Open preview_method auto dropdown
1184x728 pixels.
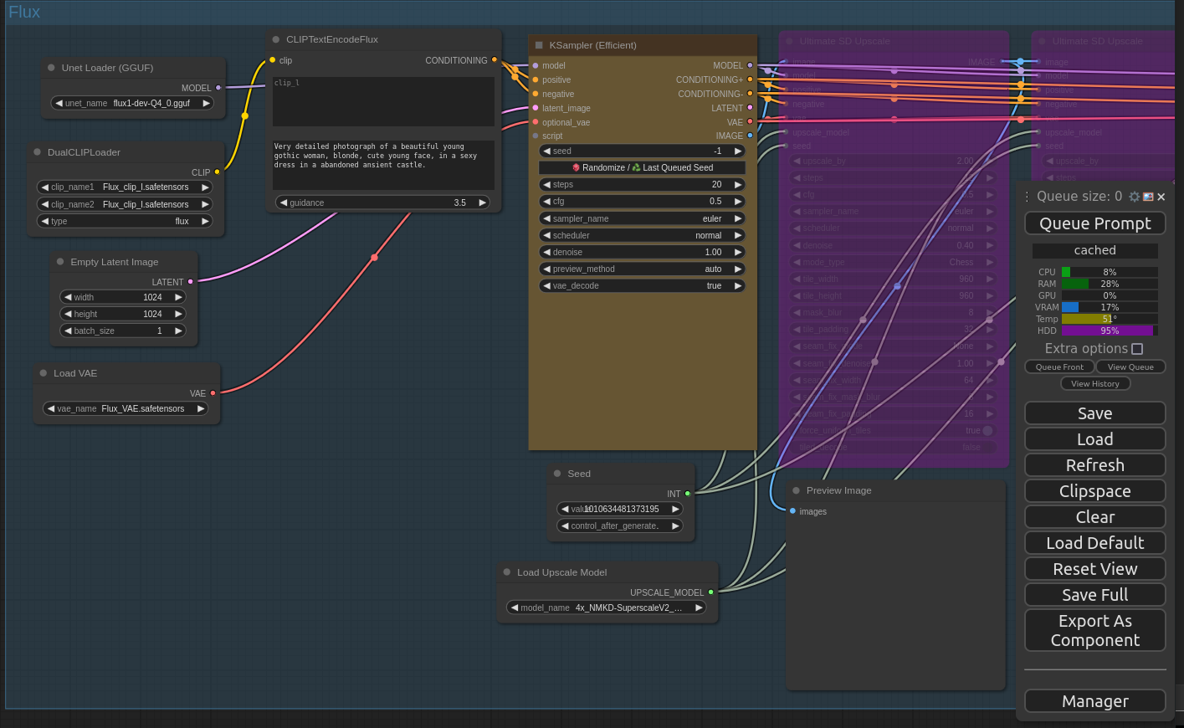642,269
